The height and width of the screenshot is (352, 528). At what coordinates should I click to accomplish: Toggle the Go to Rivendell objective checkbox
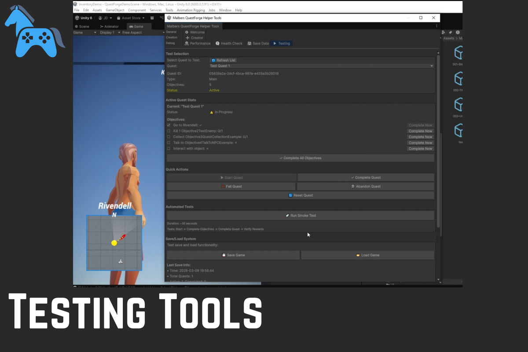pyautogui.click(x=169, y=125)
